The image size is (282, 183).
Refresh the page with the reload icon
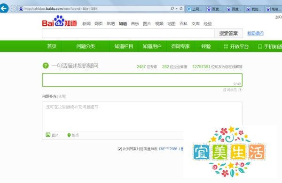click(181, 8)
